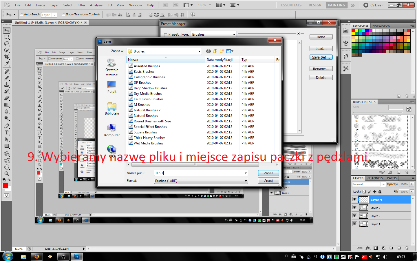The width and height of the screenshot is (417, 261).
Task: Enable Show Transform Controls checkbox
Action: coord(63,14)
